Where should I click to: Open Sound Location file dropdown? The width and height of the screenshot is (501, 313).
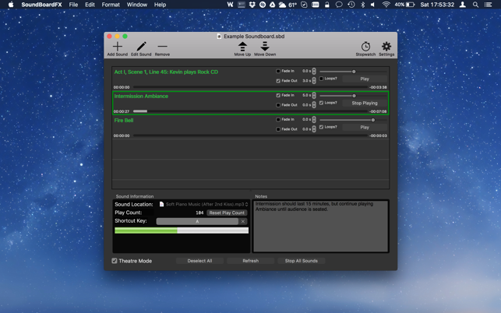(246, 205)
